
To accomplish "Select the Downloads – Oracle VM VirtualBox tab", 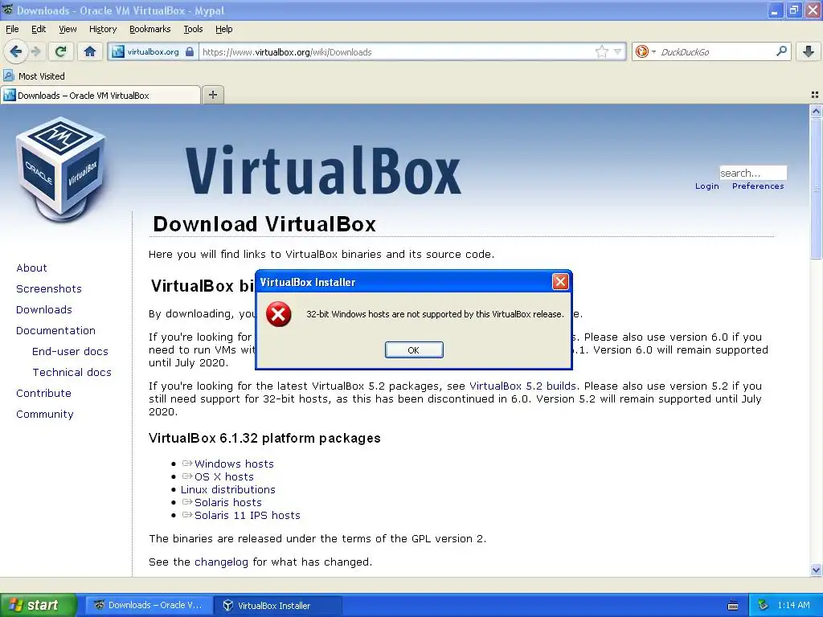I will point(100,95).
